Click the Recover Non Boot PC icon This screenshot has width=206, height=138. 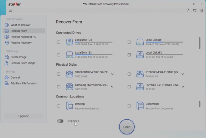coord(7,37)
